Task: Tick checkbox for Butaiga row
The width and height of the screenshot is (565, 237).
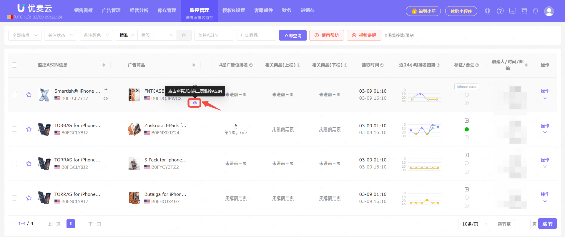Action: pyautogui.click(x=14, y=198)
